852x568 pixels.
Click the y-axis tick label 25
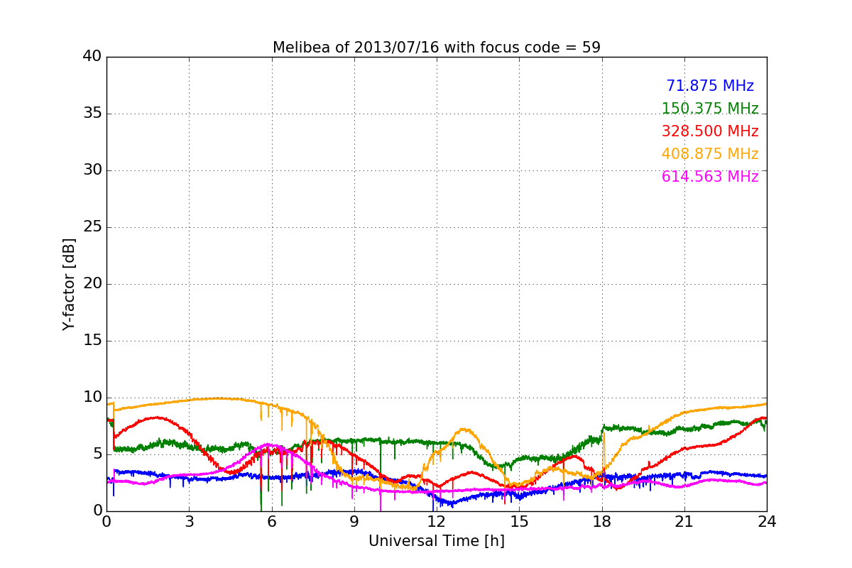click(92, 227)
